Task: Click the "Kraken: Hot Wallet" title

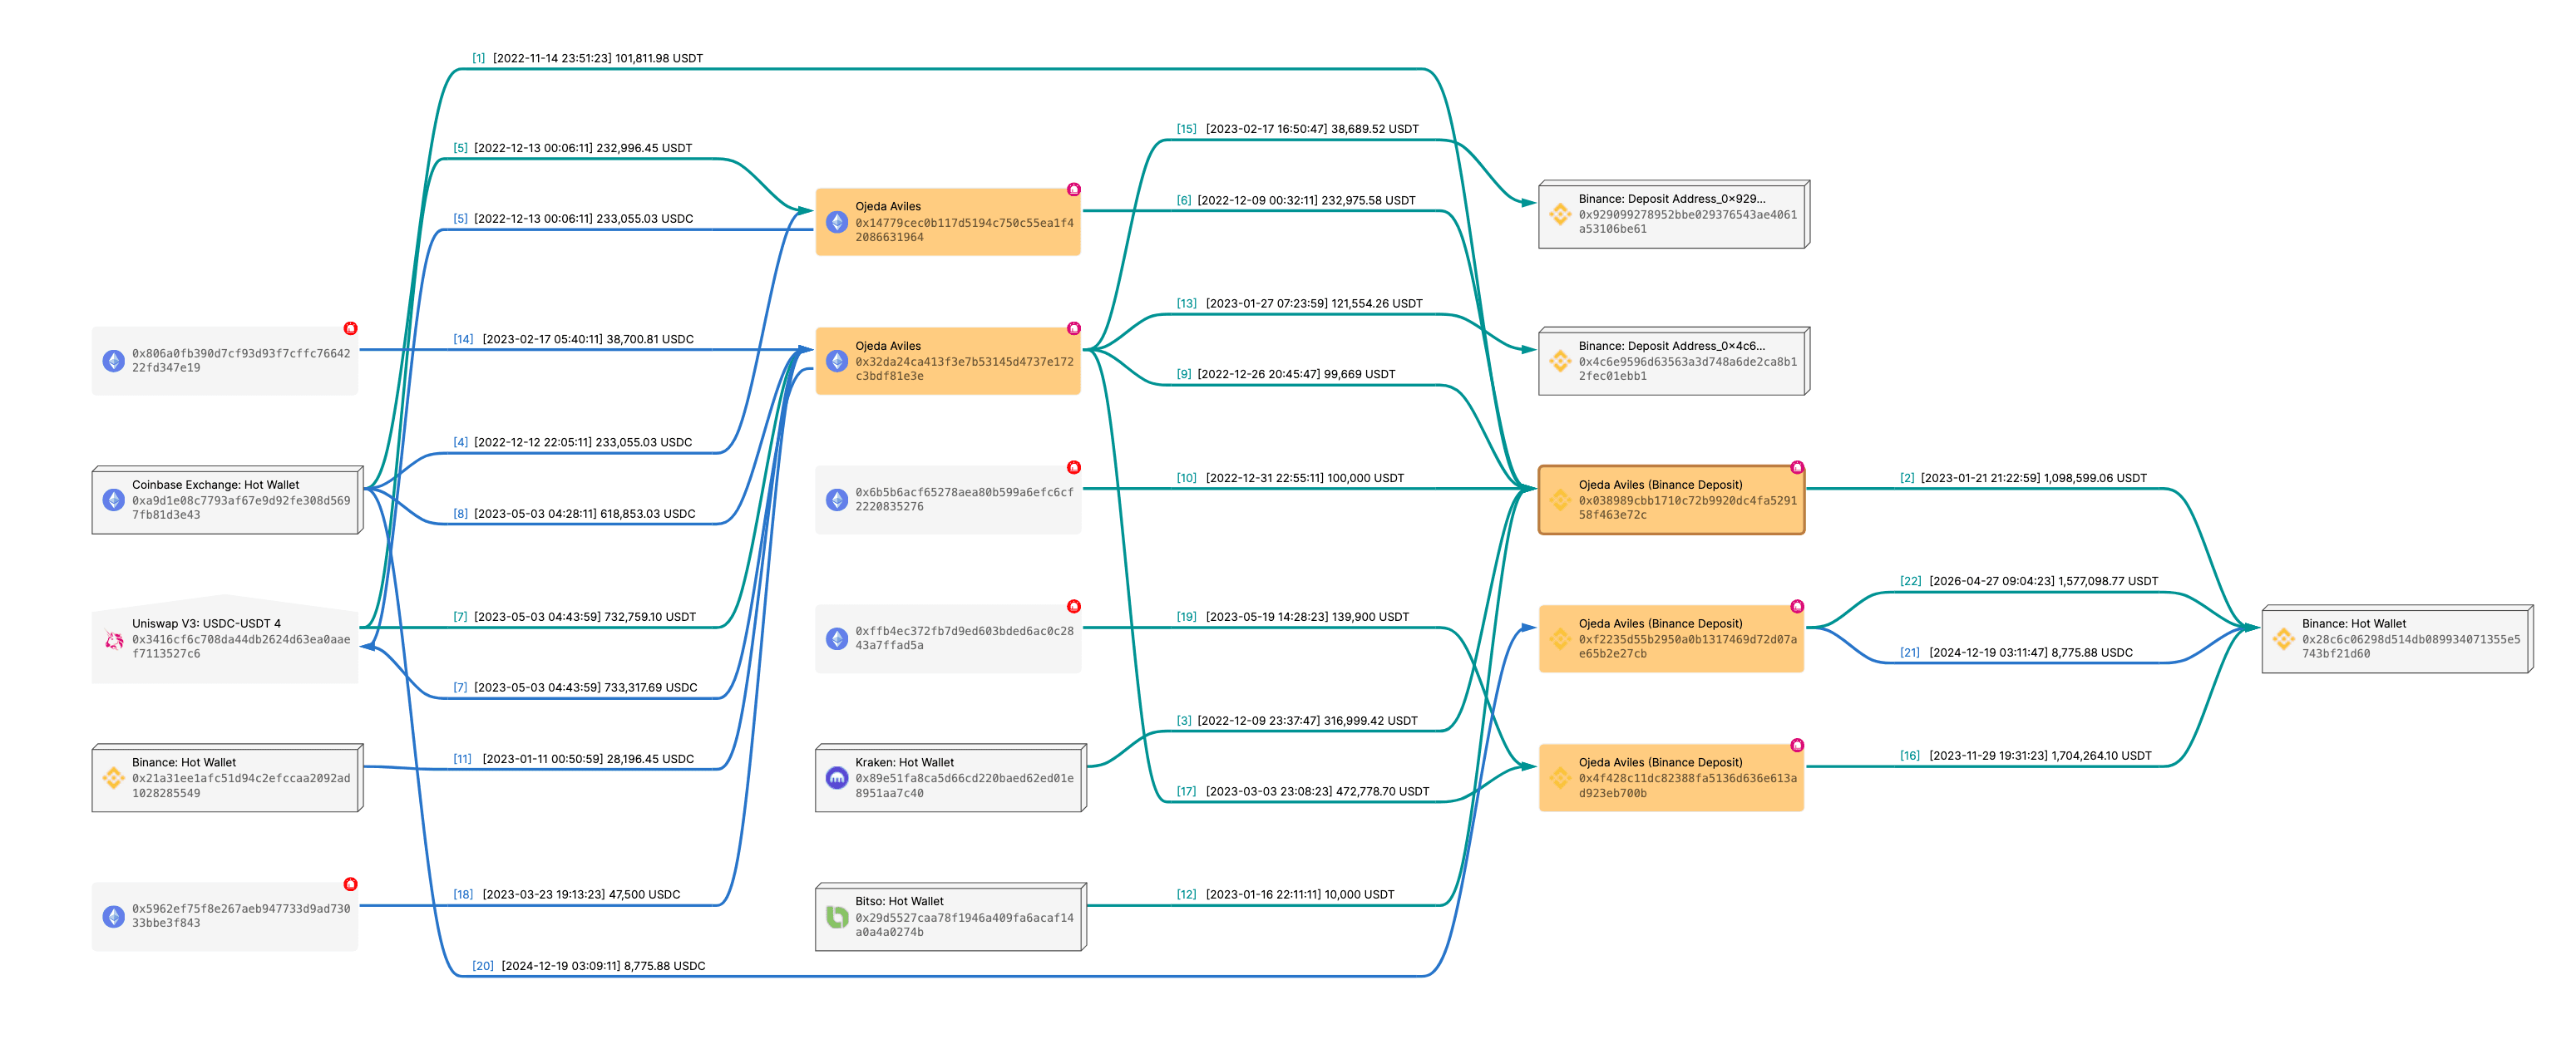Action: 905,763
